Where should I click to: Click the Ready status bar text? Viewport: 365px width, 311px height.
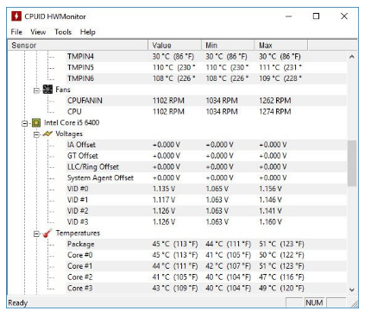(18, 303)
